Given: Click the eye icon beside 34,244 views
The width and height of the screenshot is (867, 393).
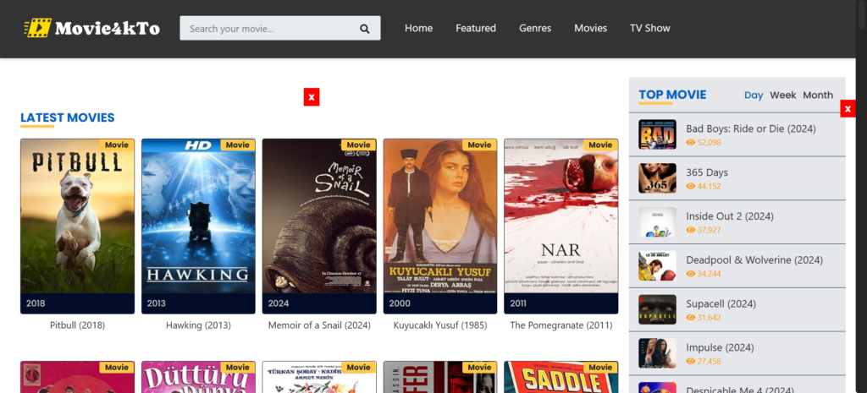Looking at the screenshot, I should click(690, 274).
